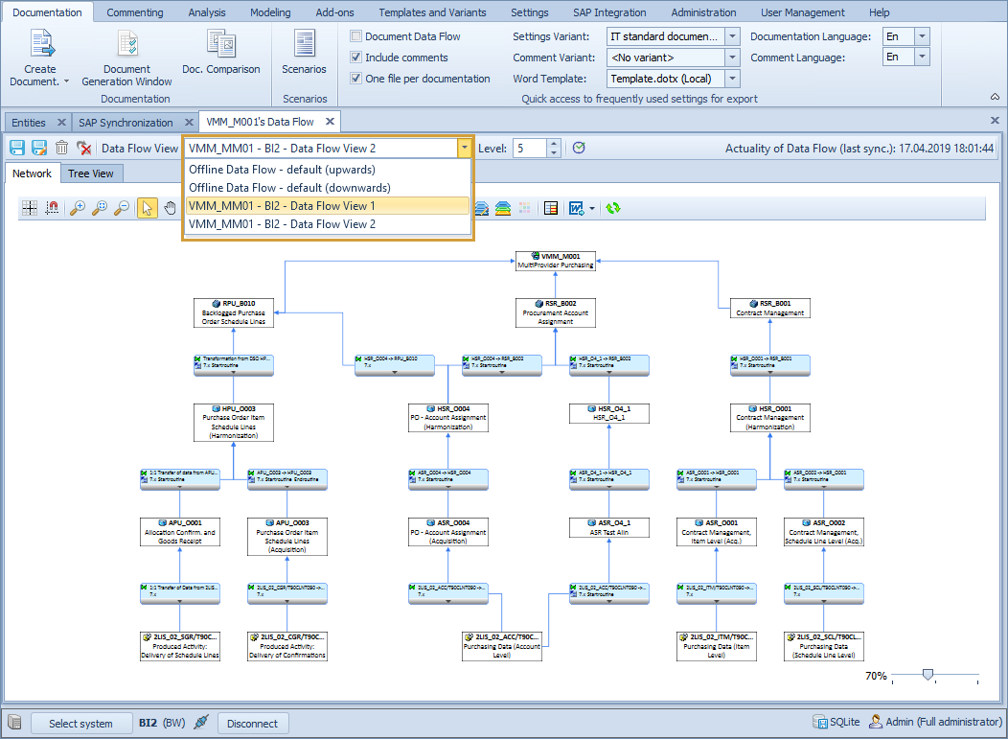
Task: Enable the Document Data Flow checkbox
Action: [357, 35]
